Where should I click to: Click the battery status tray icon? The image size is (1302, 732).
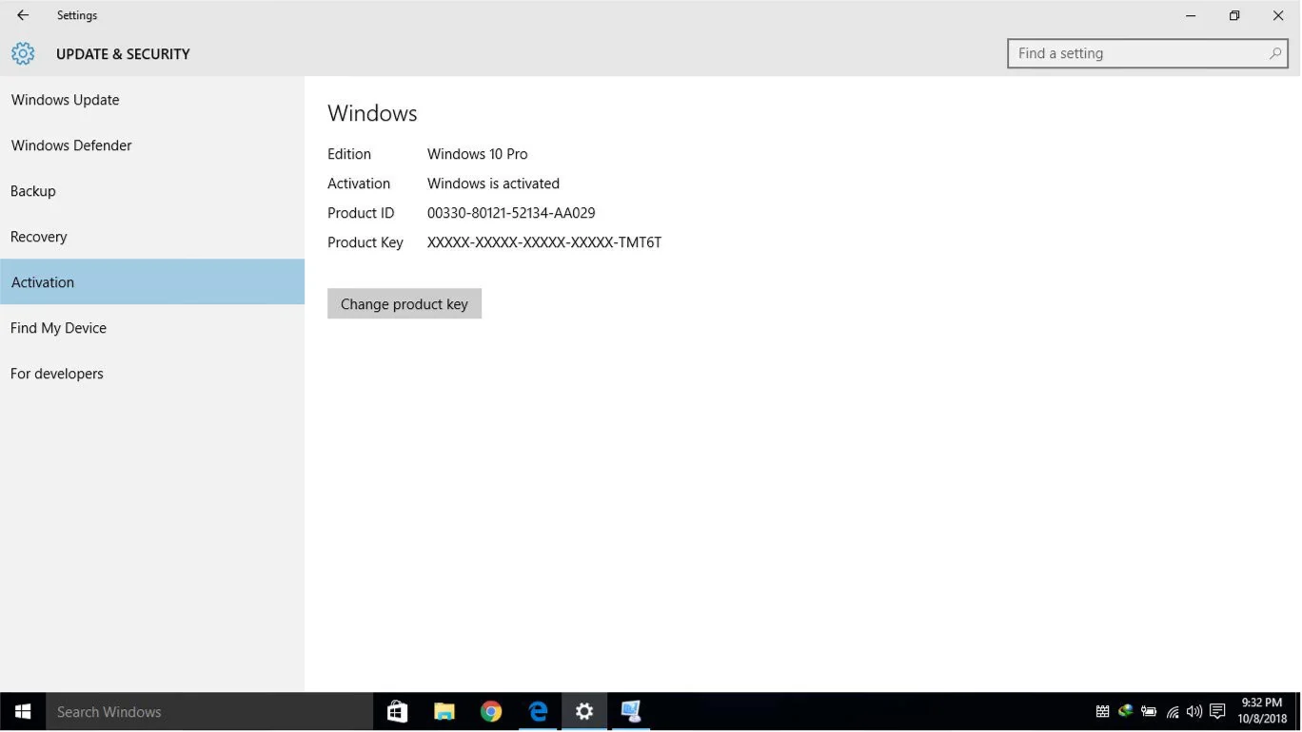[x=1149, y=712]
